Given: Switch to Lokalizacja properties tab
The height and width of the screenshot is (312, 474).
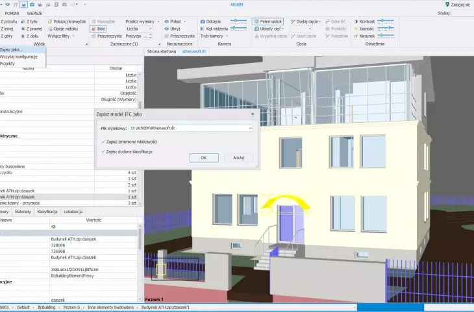Looking at the screenshot, I should [73, 212].
